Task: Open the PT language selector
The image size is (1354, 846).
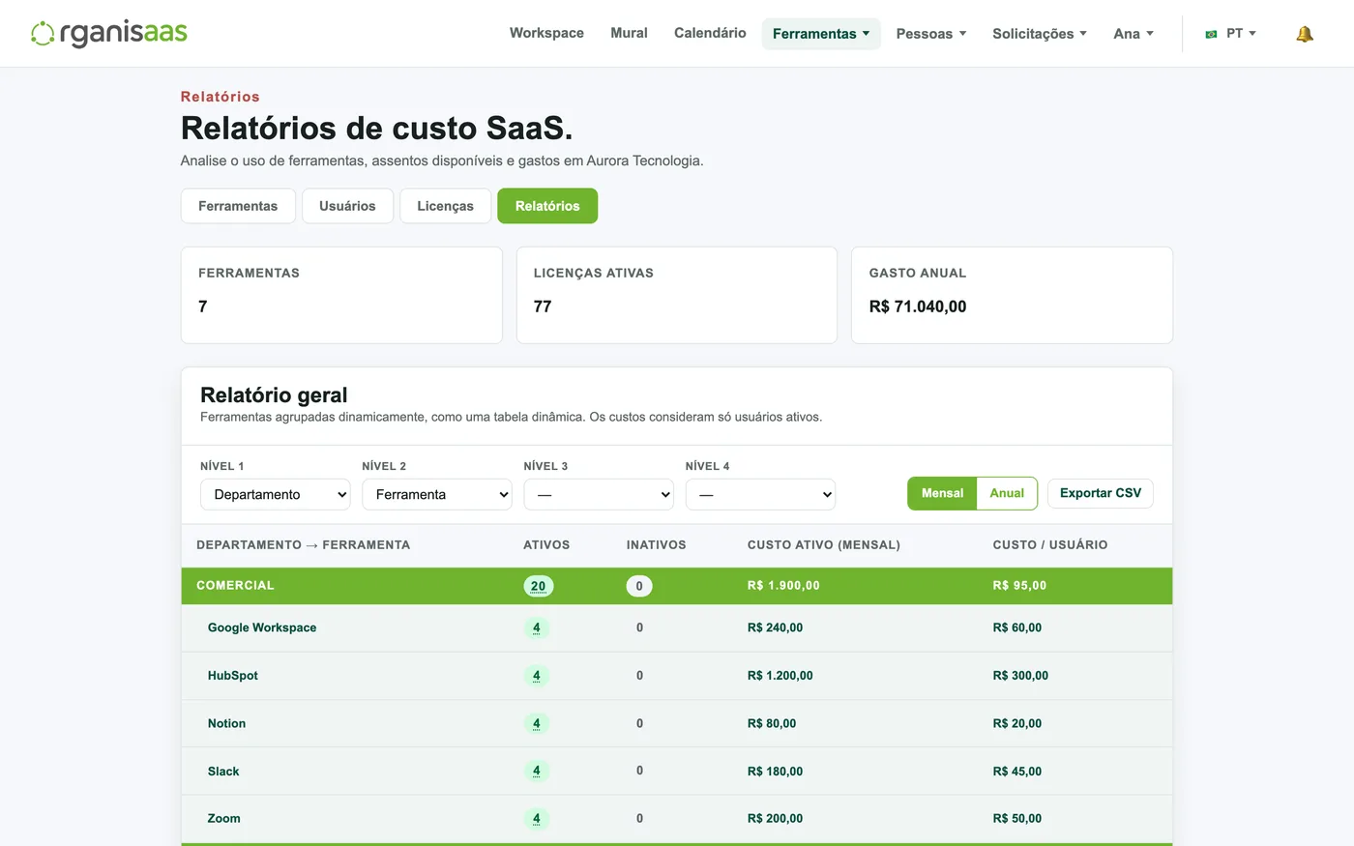Action: tap(1231, 34)
